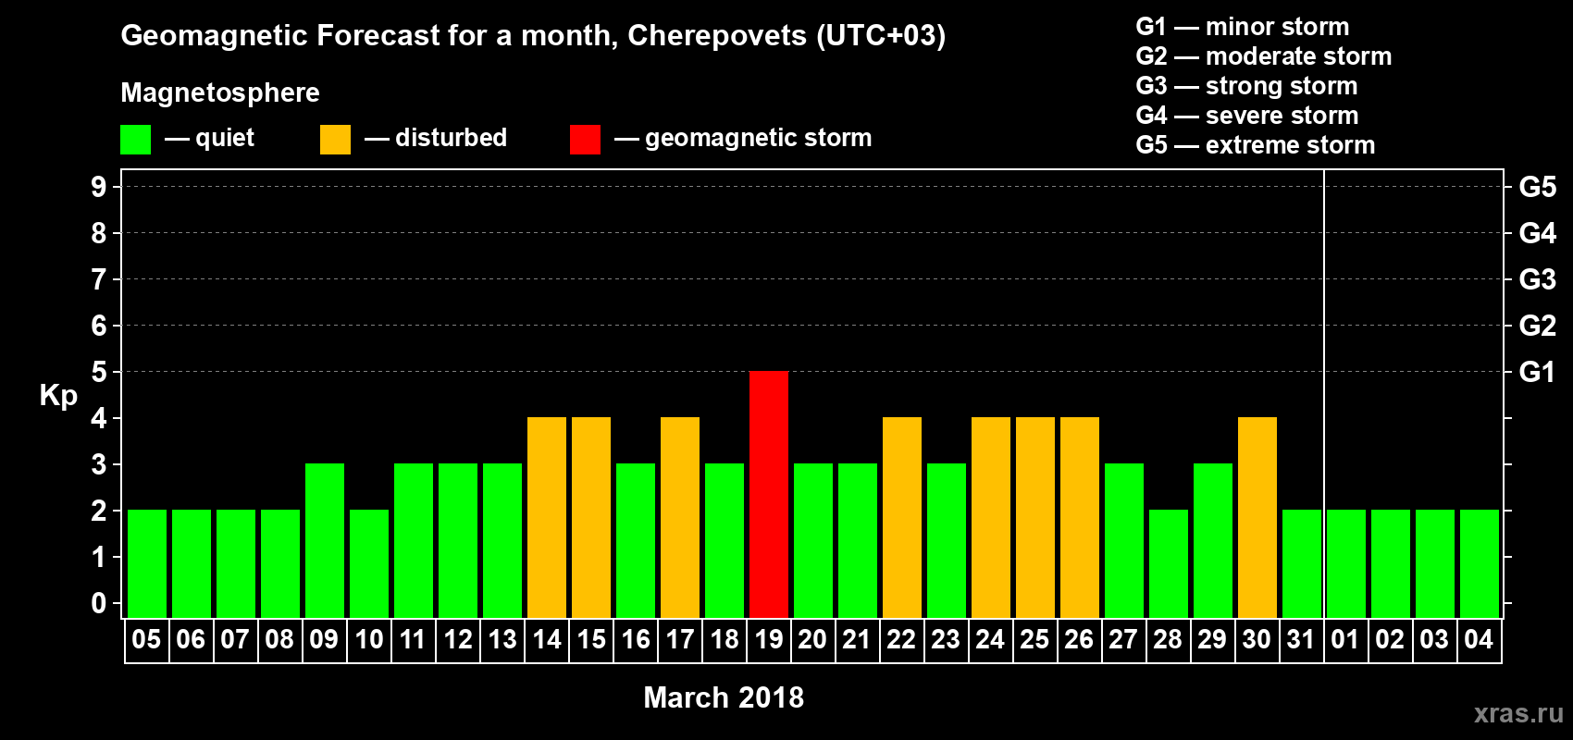Click the date label 12 on the axis

point(458,639)
